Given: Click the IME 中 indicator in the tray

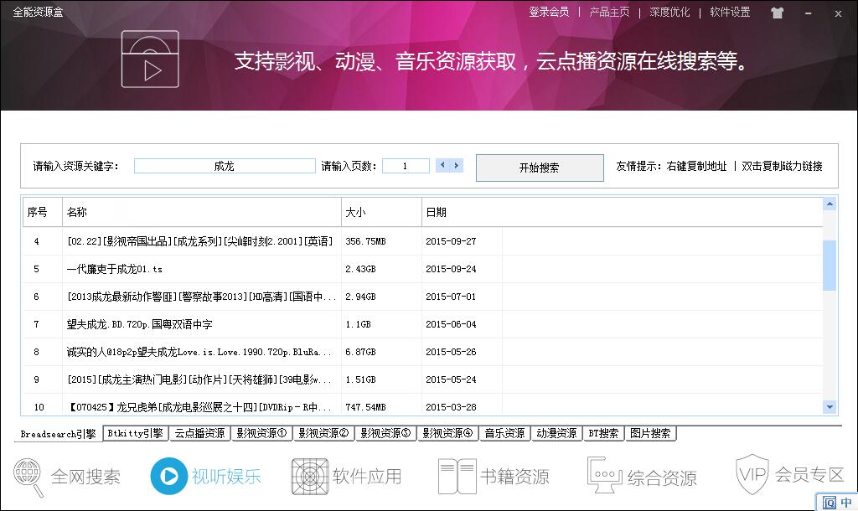Looking at the screenshot, I should pos(846,503).
